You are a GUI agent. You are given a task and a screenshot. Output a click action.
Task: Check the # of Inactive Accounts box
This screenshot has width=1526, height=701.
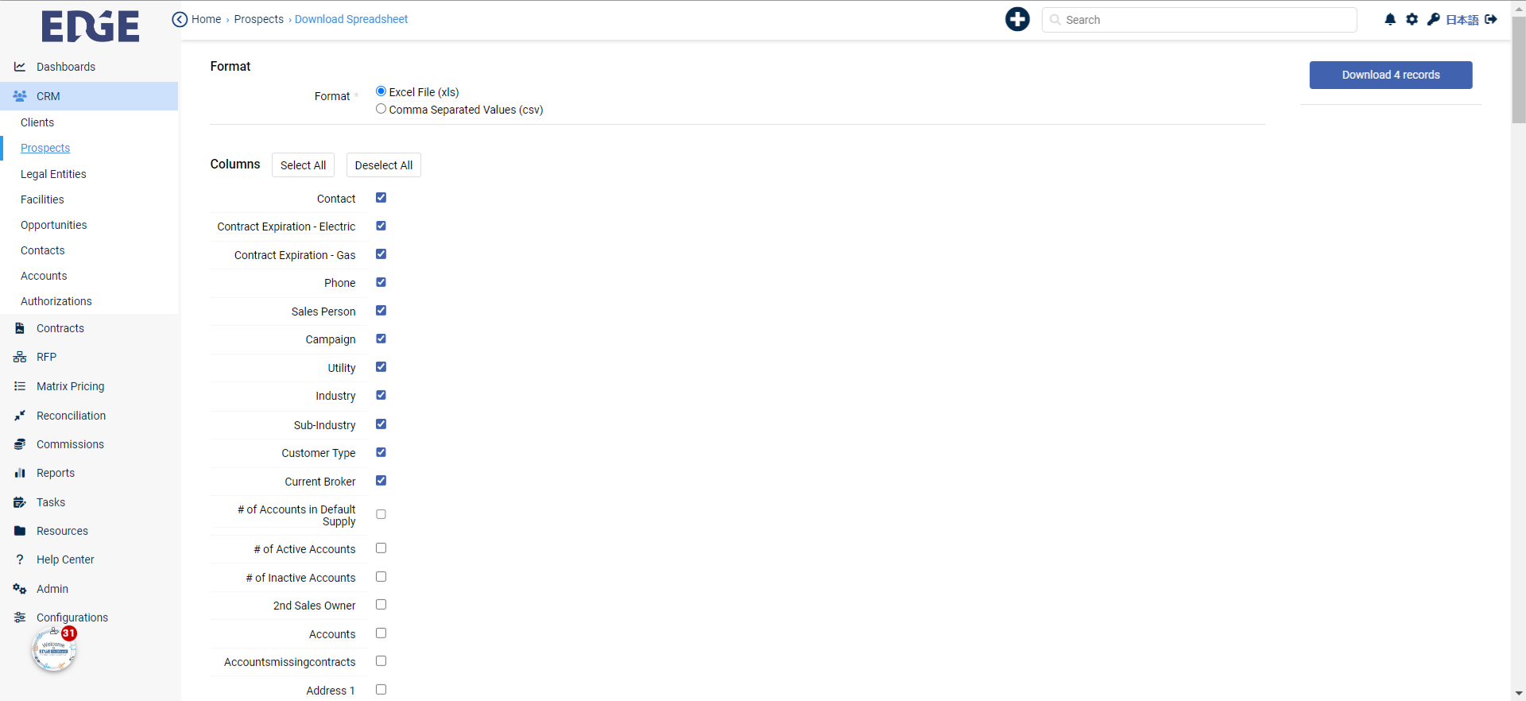tap(381, 577)
